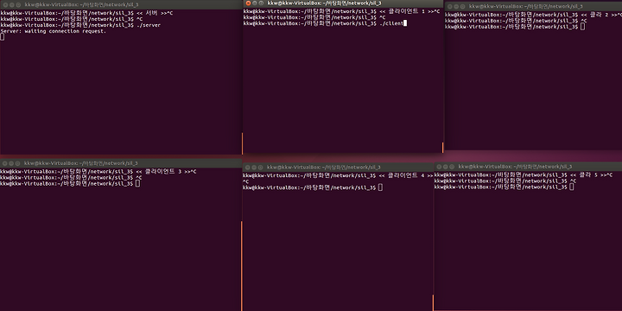
Task: Close the 클라이언트 3 terminal window
Action: [5, 163]
